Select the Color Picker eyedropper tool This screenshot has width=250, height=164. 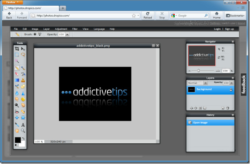click(x=17, y=125)
